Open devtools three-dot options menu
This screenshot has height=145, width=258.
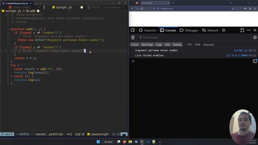tap(249, 30)
